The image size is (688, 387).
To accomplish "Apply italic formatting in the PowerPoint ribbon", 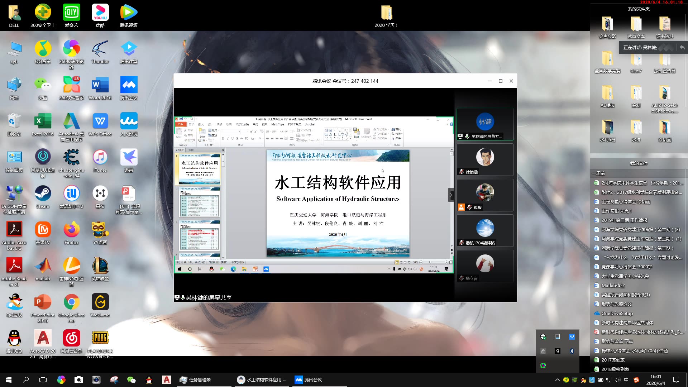I will tap(228, 138).
